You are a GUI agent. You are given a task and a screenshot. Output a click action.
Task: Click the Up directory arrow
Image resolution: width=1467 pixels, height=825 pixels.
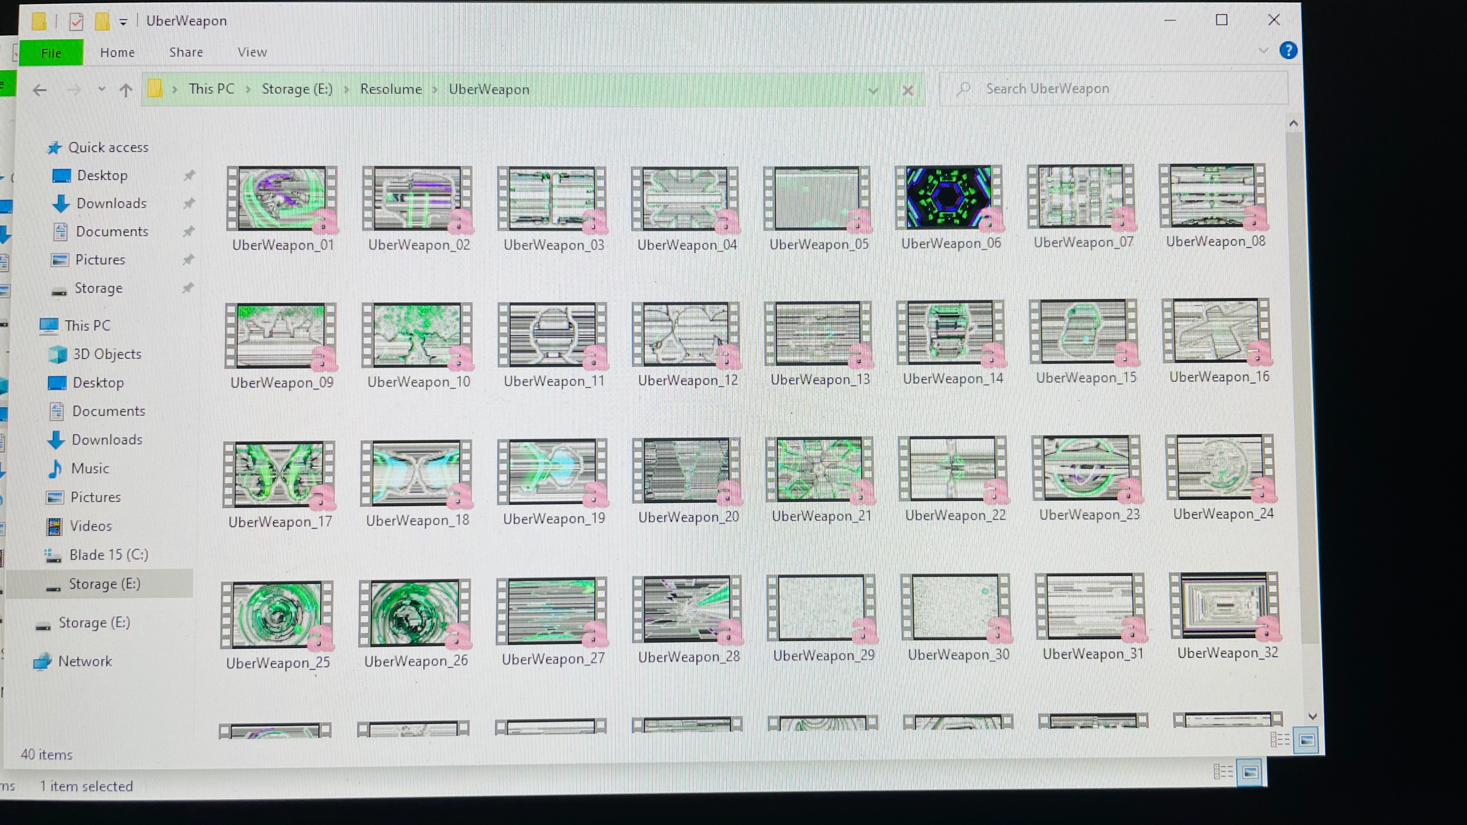pyautogui.click(x=126, y=90)
